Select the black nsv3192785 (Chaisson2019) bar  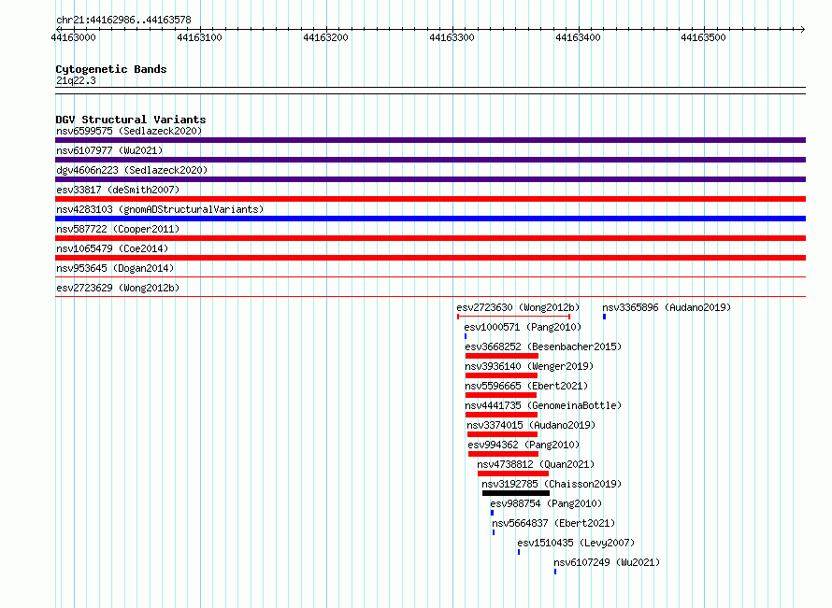pos(516,493)
